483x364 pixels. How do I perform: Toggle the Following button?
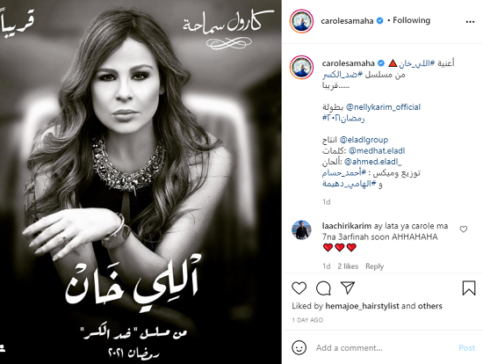click(x=411, y=20)
